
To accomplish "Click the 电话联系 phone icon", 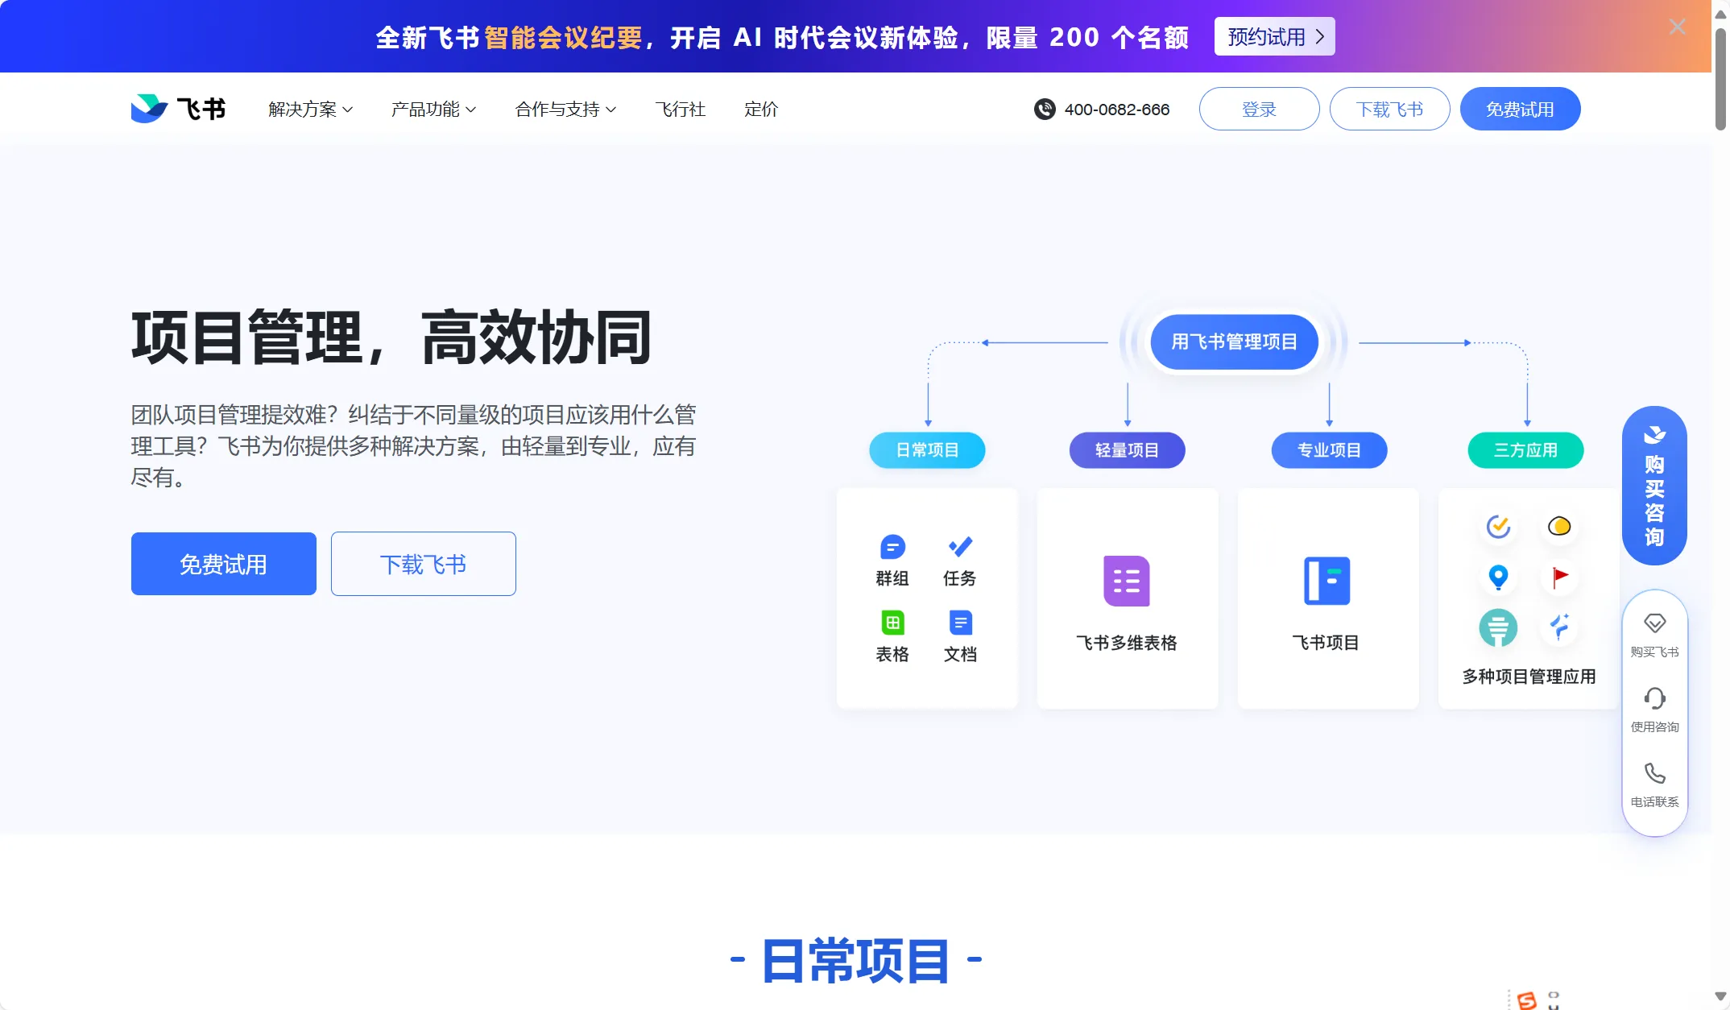I will coord(1655,773).
